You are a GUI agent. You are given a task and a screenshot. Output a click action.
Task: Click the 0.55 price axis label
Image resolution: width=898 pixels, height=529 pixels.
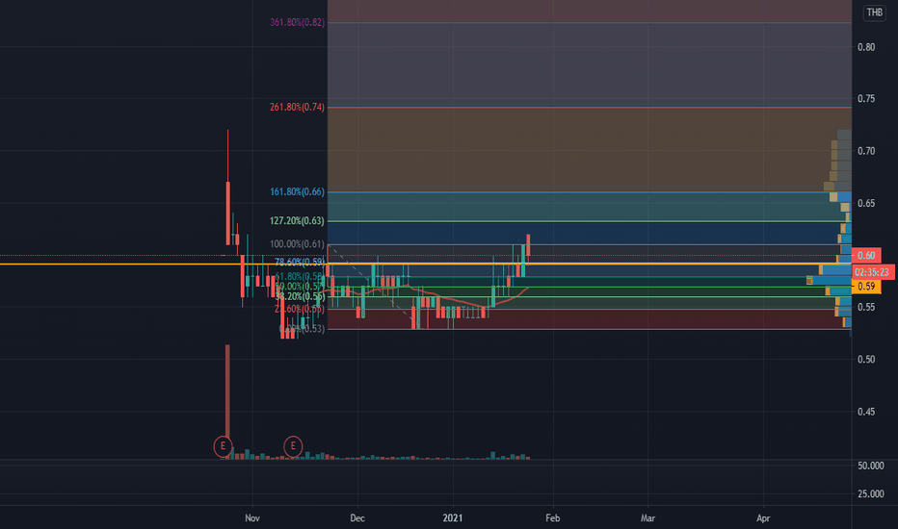pyautogui.click(x=866, y=307)
